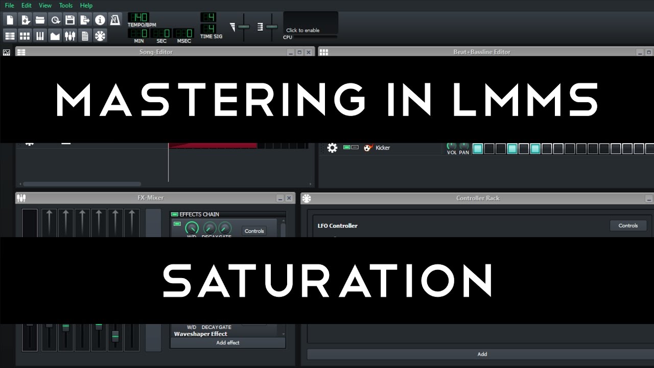
Task: Open the View menu
Action: [45, 5]
